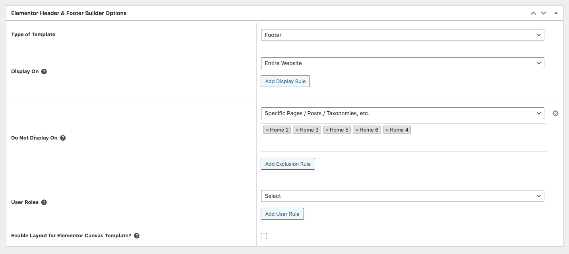This screenshot has height=254, width=569.
Task: Remove the exclusion rule with the circled X
Action: pos(555,113)
